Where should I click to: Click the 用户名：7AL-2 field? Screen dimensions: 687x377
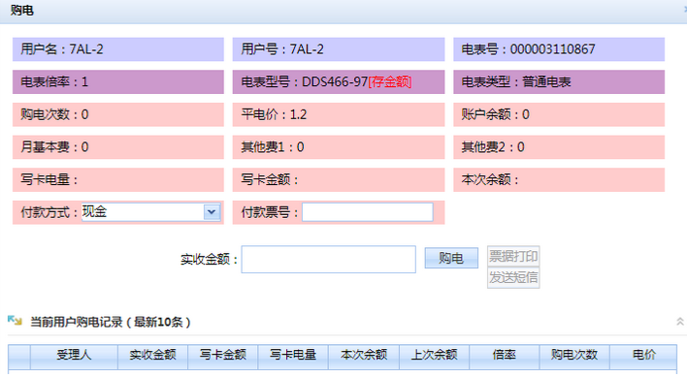117,49
